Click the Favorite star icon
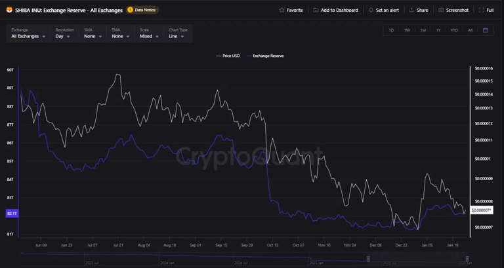504x268 pixels. 282,10
